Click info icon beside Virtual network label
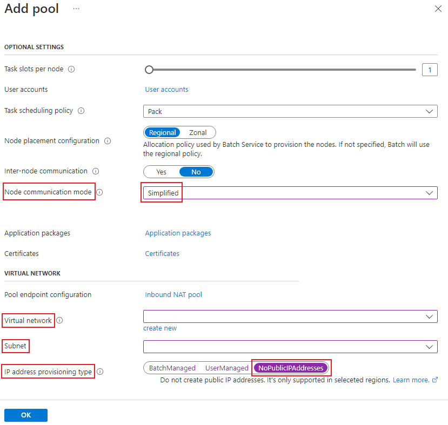 (x=59, y=320)
